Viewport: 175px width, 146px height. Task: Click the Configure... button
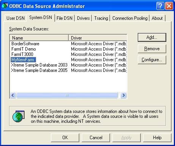(152, 60)
